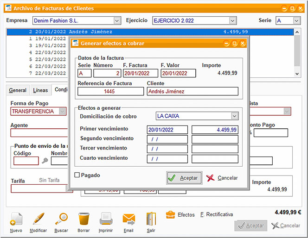Select invoice row 4 dated 22/03/2022
This screenshot has width=308, height=238.
click(37, 52)
